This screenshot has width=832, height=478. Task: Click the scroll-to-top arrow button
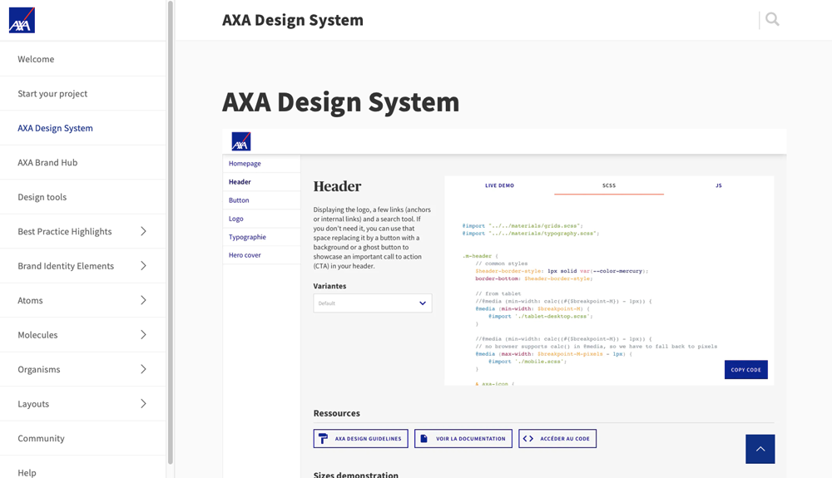760,449
